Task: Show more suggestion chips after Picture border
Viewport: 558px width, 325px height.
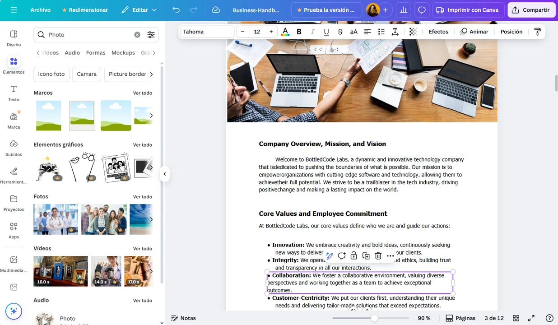Action: (x=151, y=74)
